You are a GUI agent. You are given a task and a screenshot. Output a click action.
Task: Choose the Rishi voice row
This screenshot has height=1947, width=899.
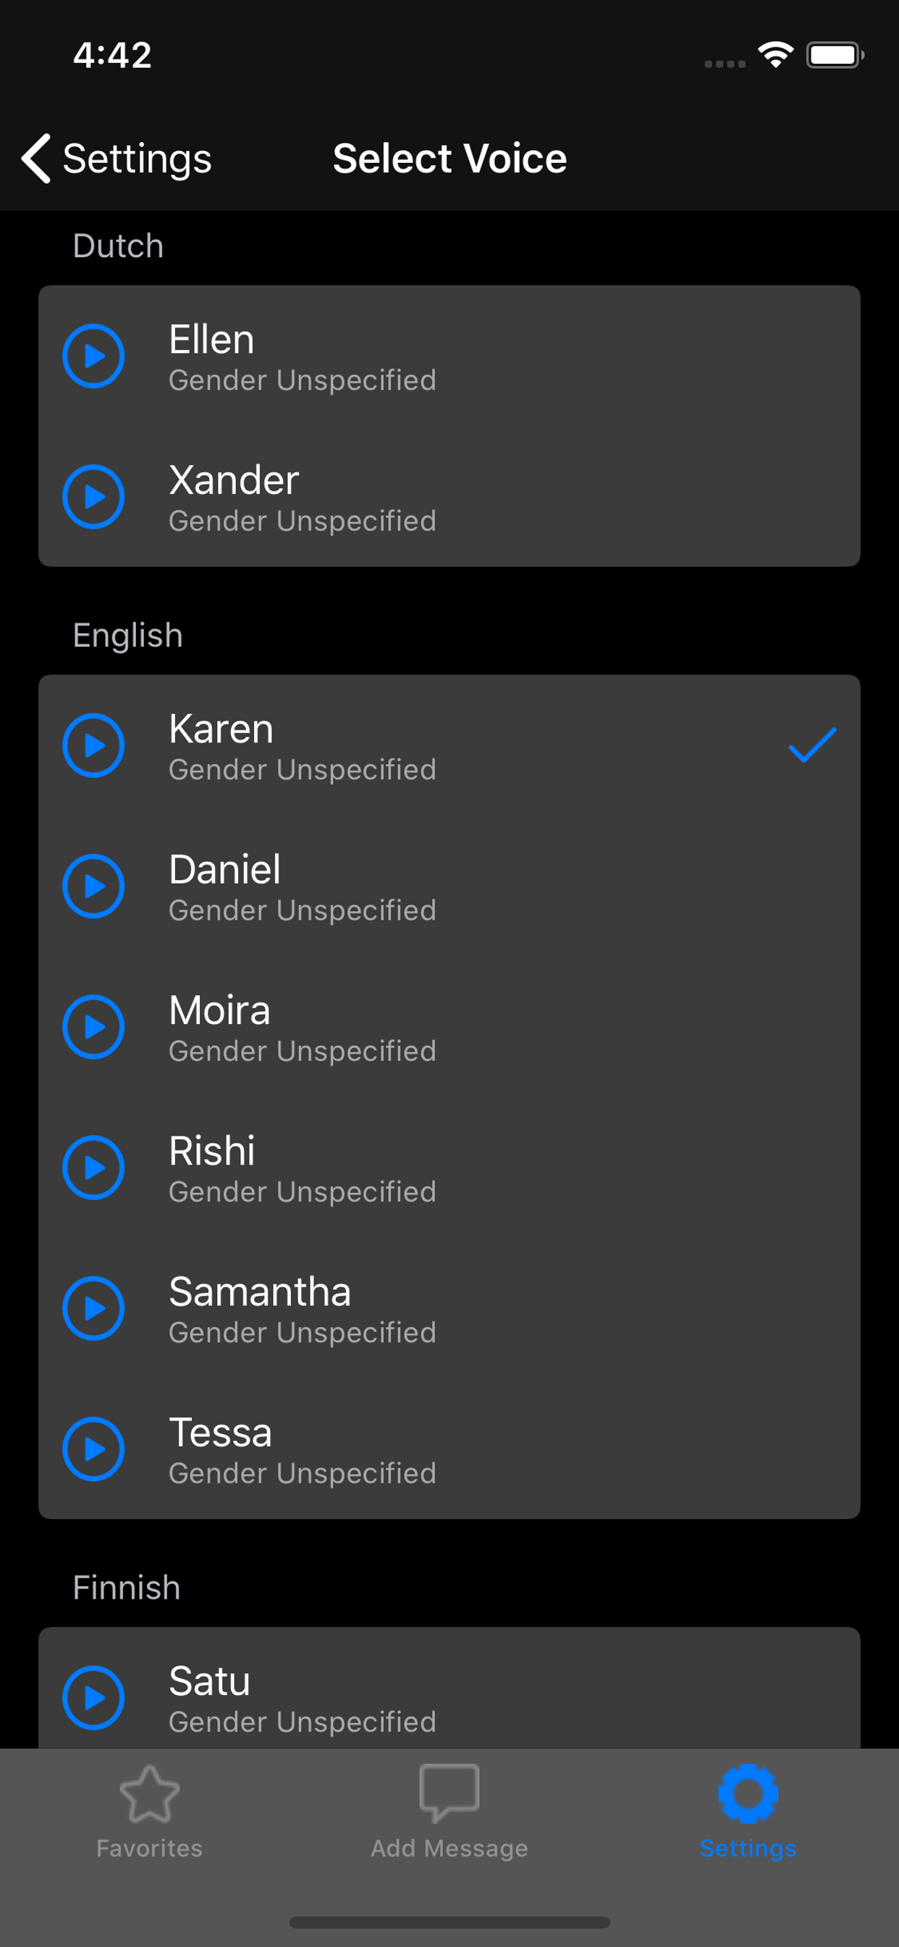pos(453,1167)
